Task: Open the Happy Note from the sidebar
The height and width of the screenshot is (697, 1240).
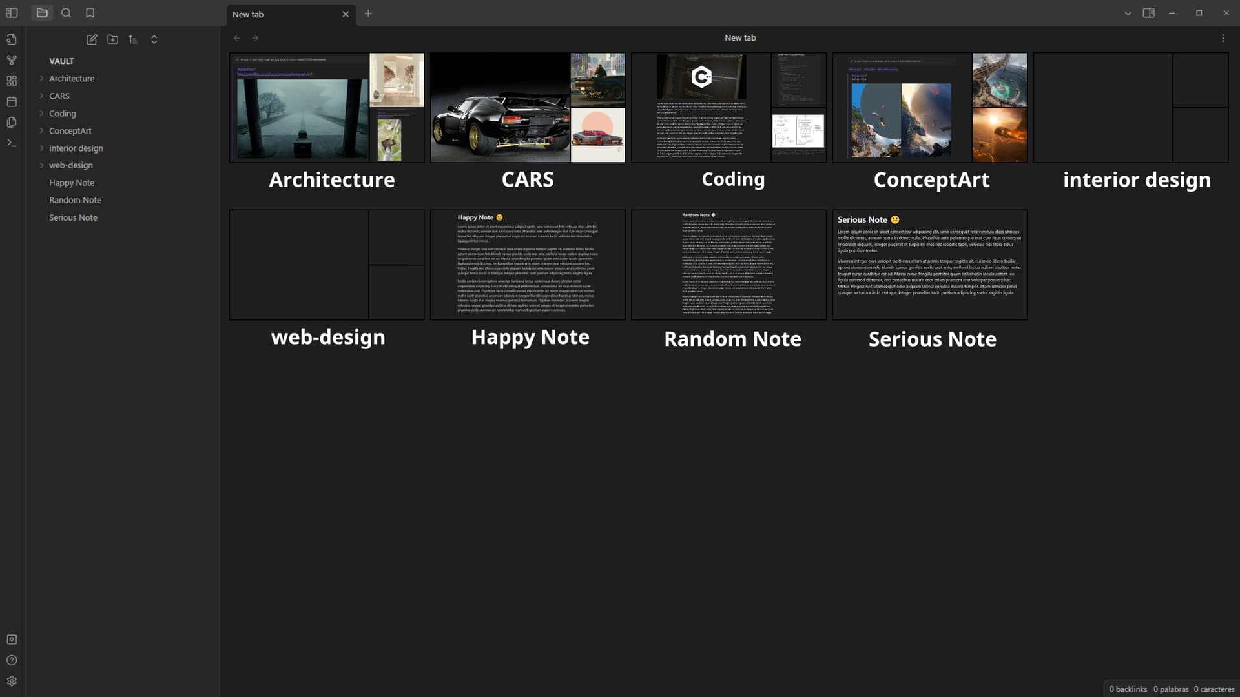Action: click(x=72, y=182)
